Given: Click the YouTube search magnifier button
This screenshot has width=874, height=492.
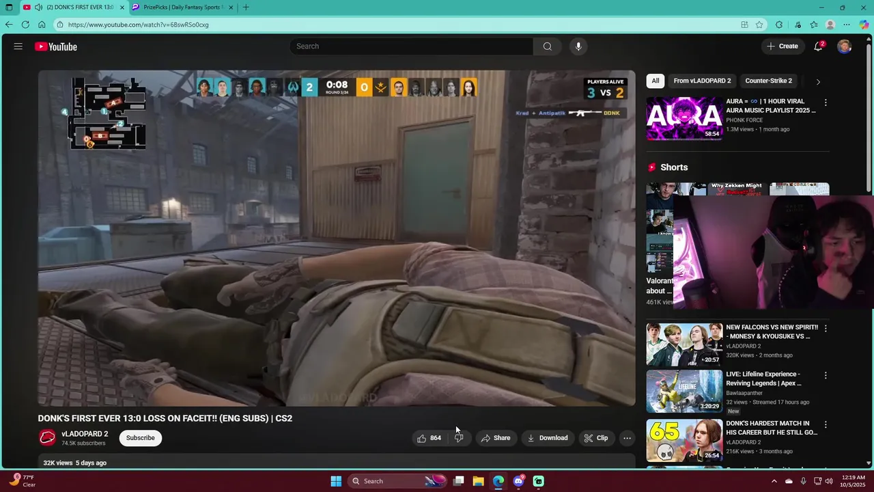Looking at the screenshot, I should [x=547, y=46].
